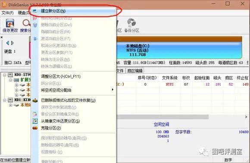This screenshot has width=250, height=163.
Task: Click the 100.0MB free space value
Action: 162,132
